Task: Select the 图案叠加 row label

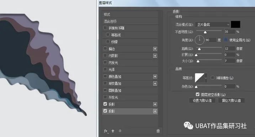Action: 115,90
